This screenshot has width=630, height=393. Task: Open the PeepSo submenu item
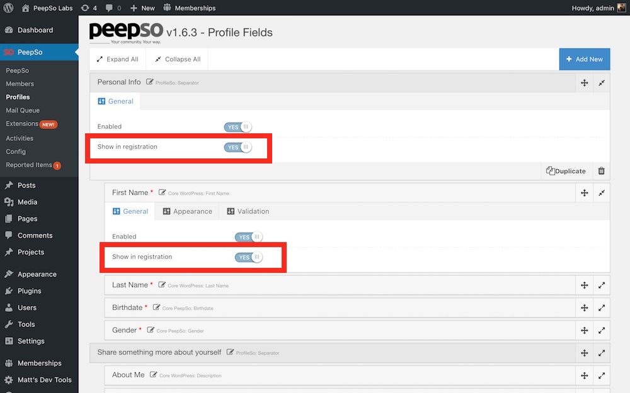tap(17, 70)
